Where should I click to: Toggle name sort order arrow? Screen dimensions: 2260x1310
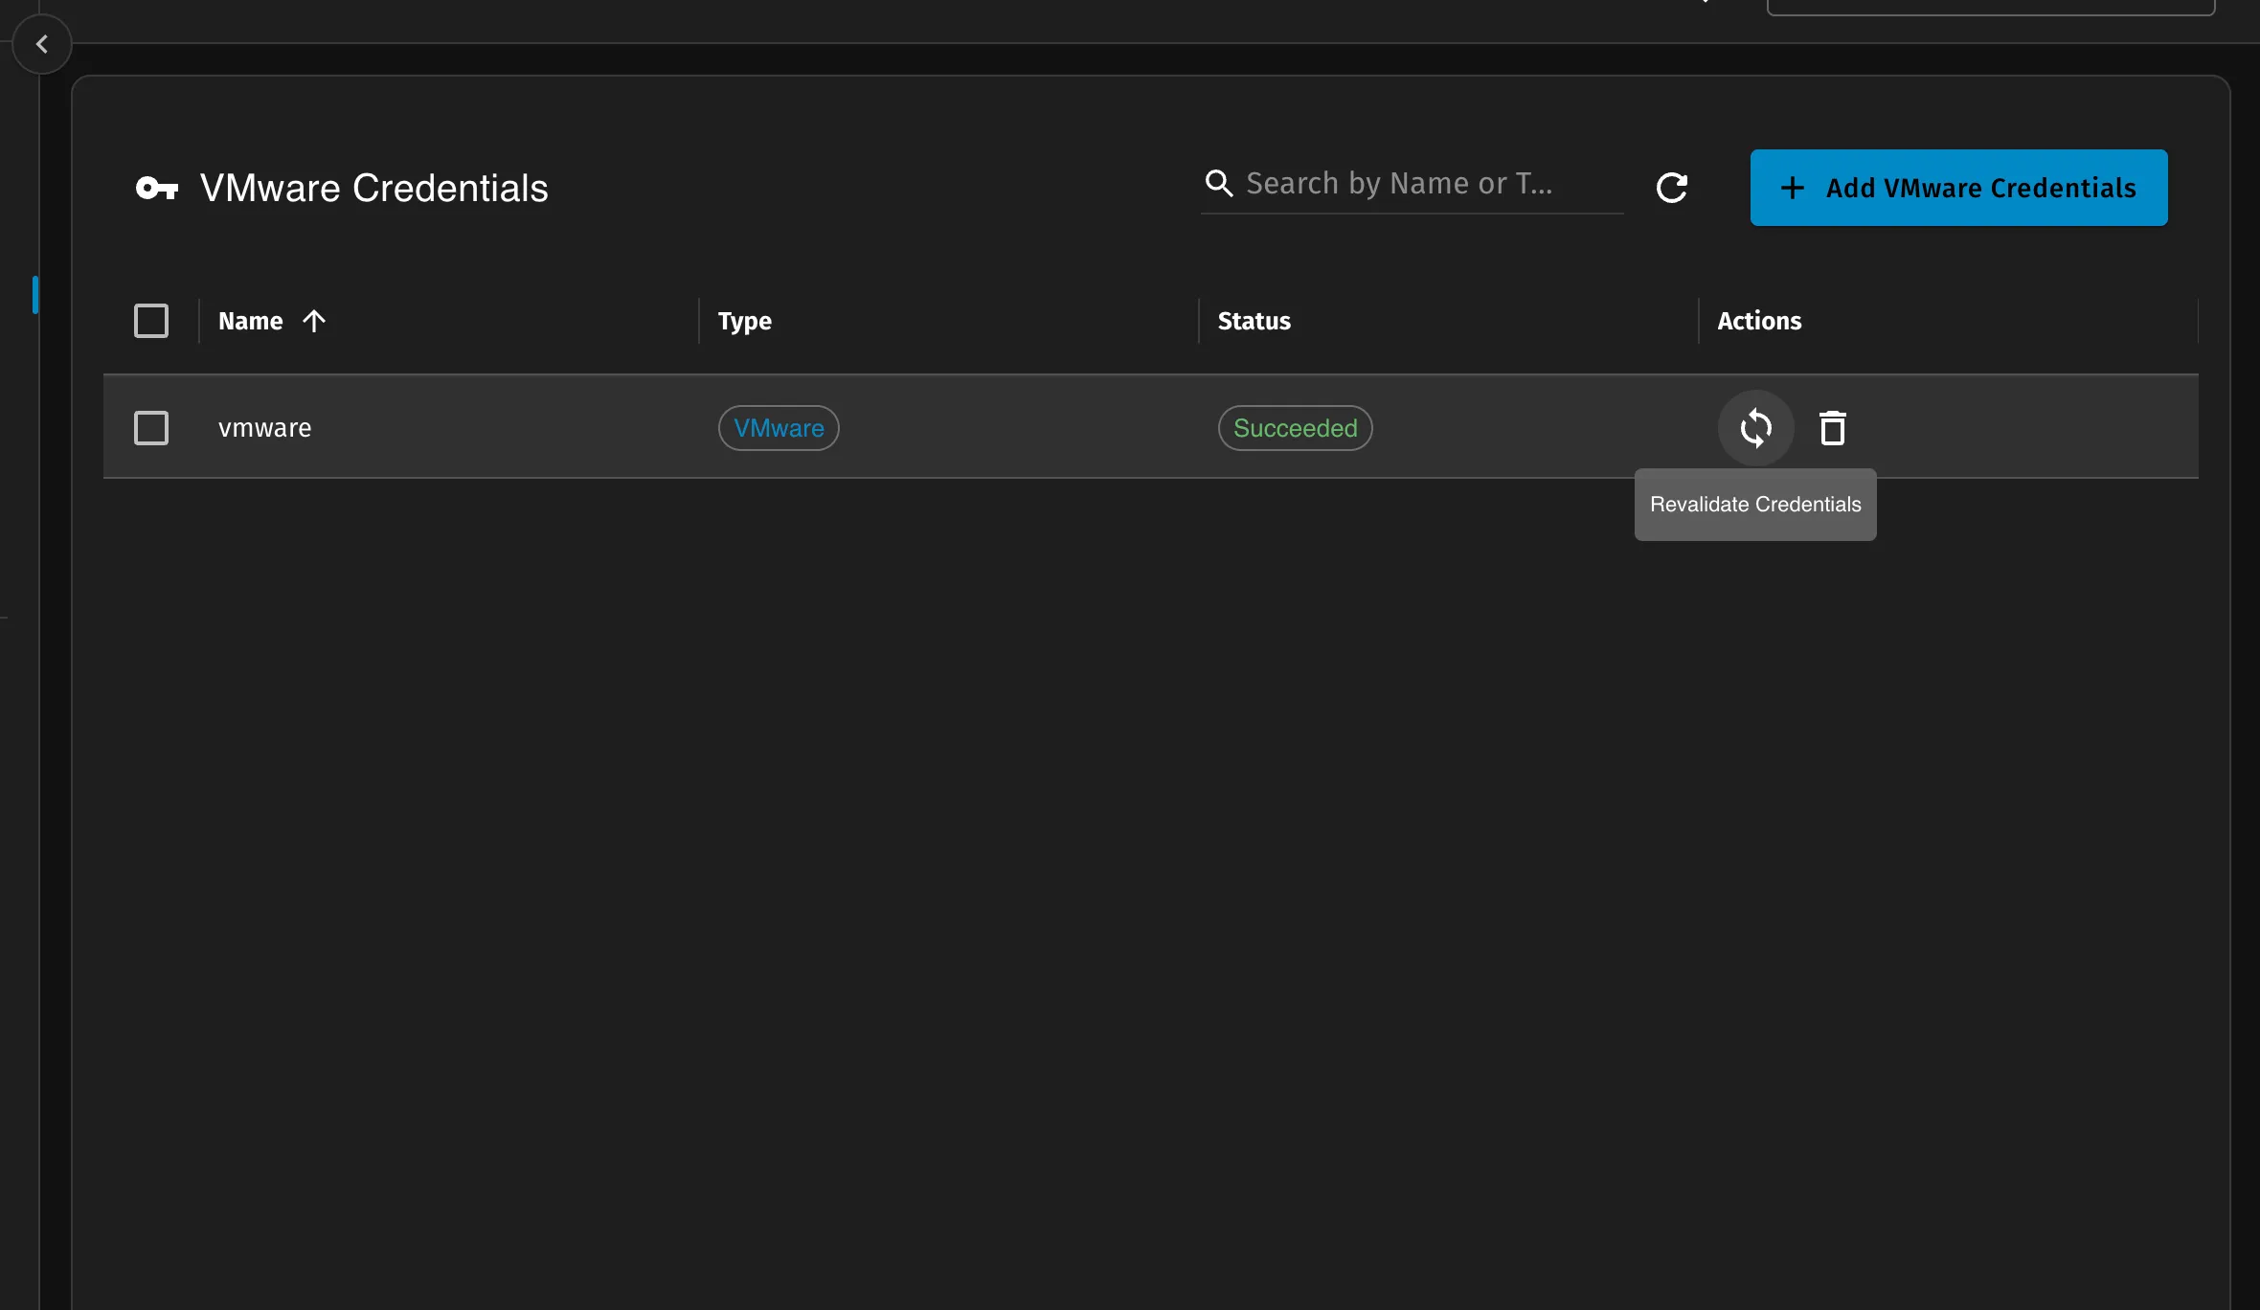coord(314,321)
